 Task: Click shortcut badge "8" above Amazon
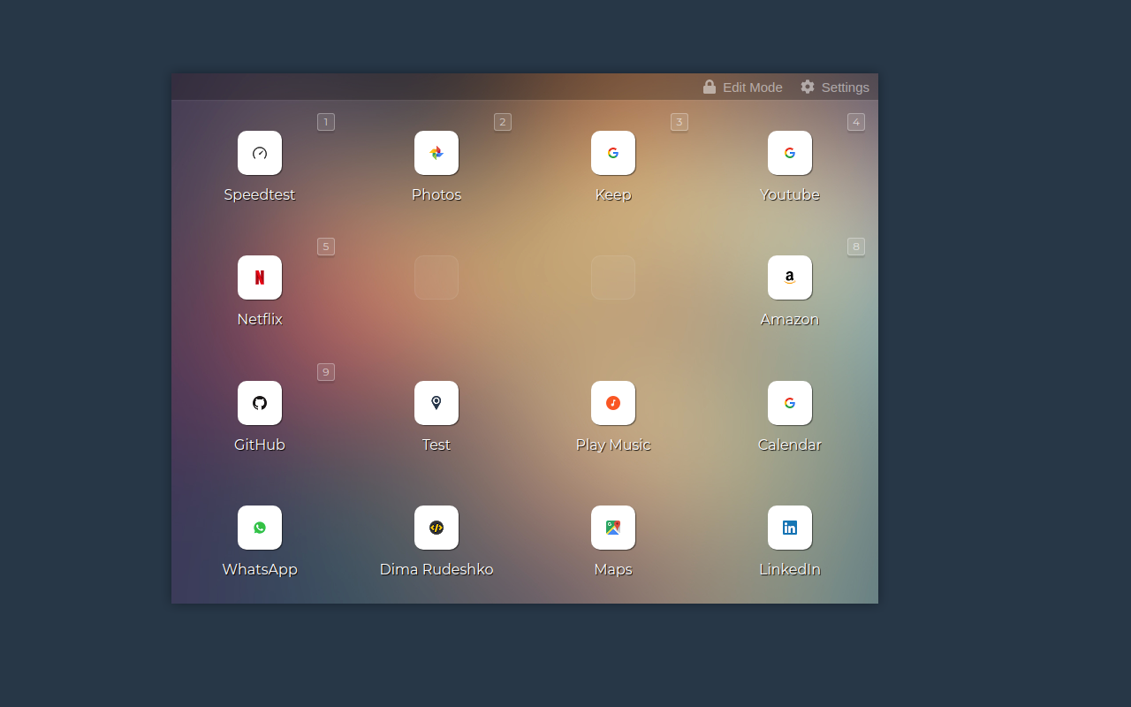(x=856, y=247)
